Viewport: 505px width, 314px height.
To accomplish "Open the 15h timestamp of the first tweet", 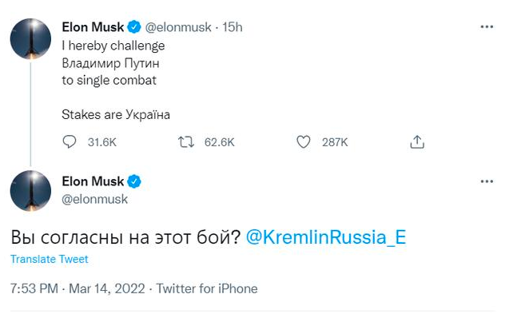I will point(233,27).
